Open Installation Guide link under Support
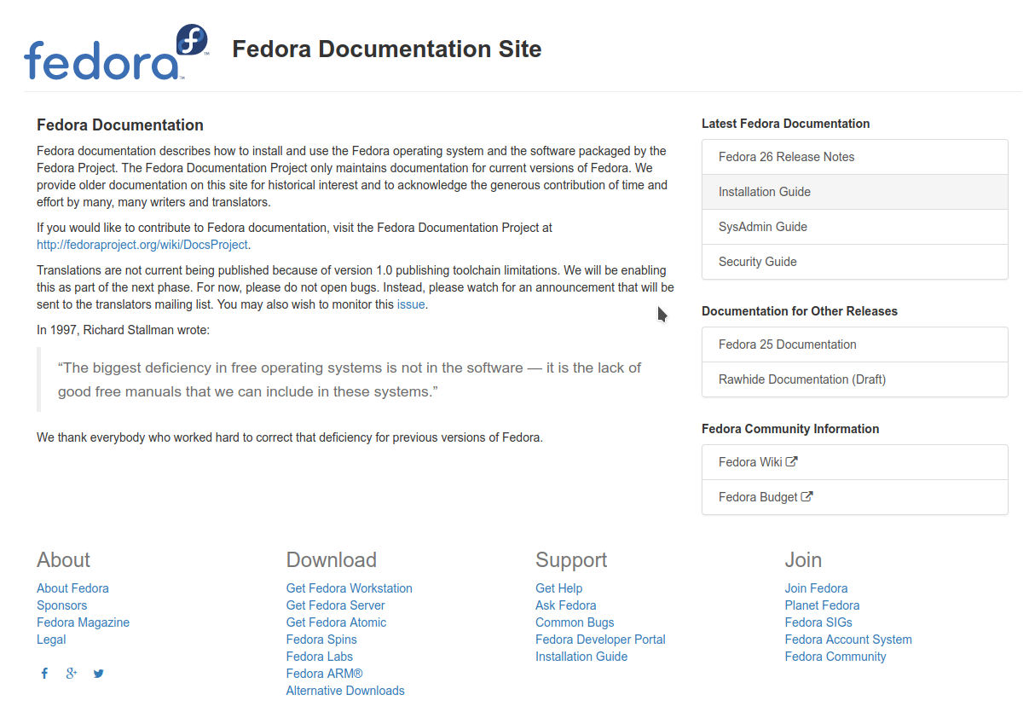This screenshot has height=712, width=1029. tap(581, 657)
